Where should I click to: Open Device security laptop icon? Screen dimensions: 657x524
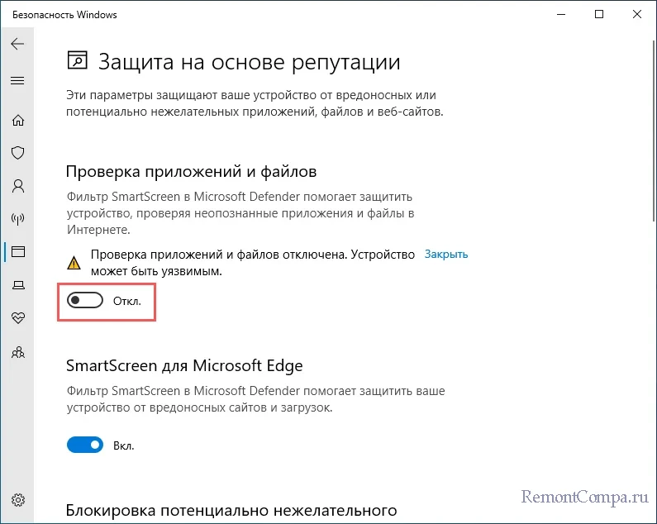[18, 285]
